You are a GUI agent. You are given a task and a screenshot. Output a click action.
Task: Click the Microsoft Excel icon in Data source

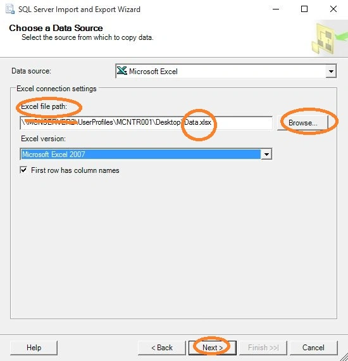[x=121, y=71]
